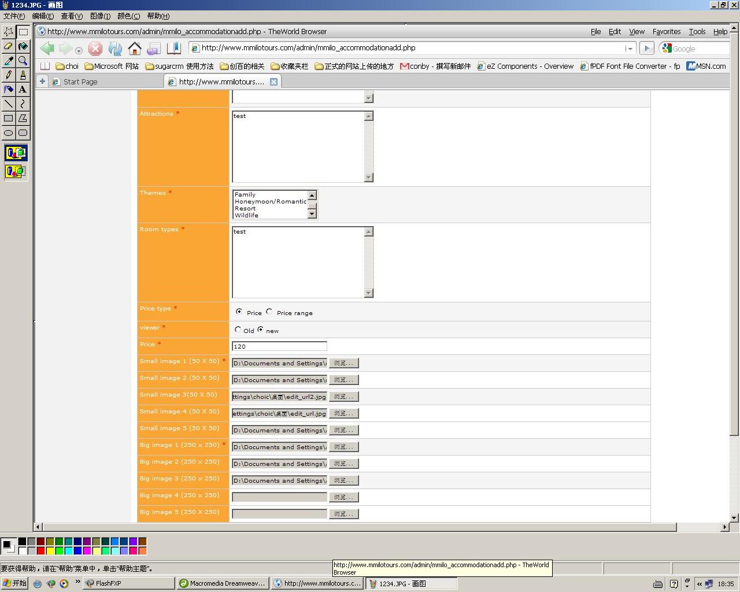The image size is (740, 592).
Task: Select the Price range radio button
Action: point(269,312)
